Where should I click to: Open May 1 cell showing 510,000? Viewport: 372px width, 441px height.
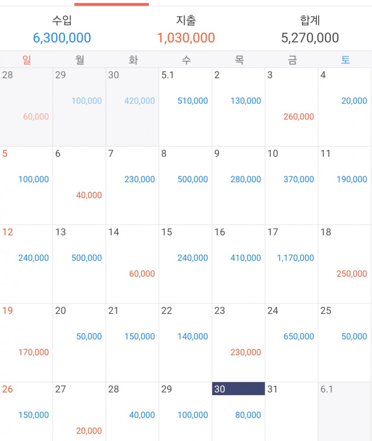pyautogui.click(x=185, y=107)
